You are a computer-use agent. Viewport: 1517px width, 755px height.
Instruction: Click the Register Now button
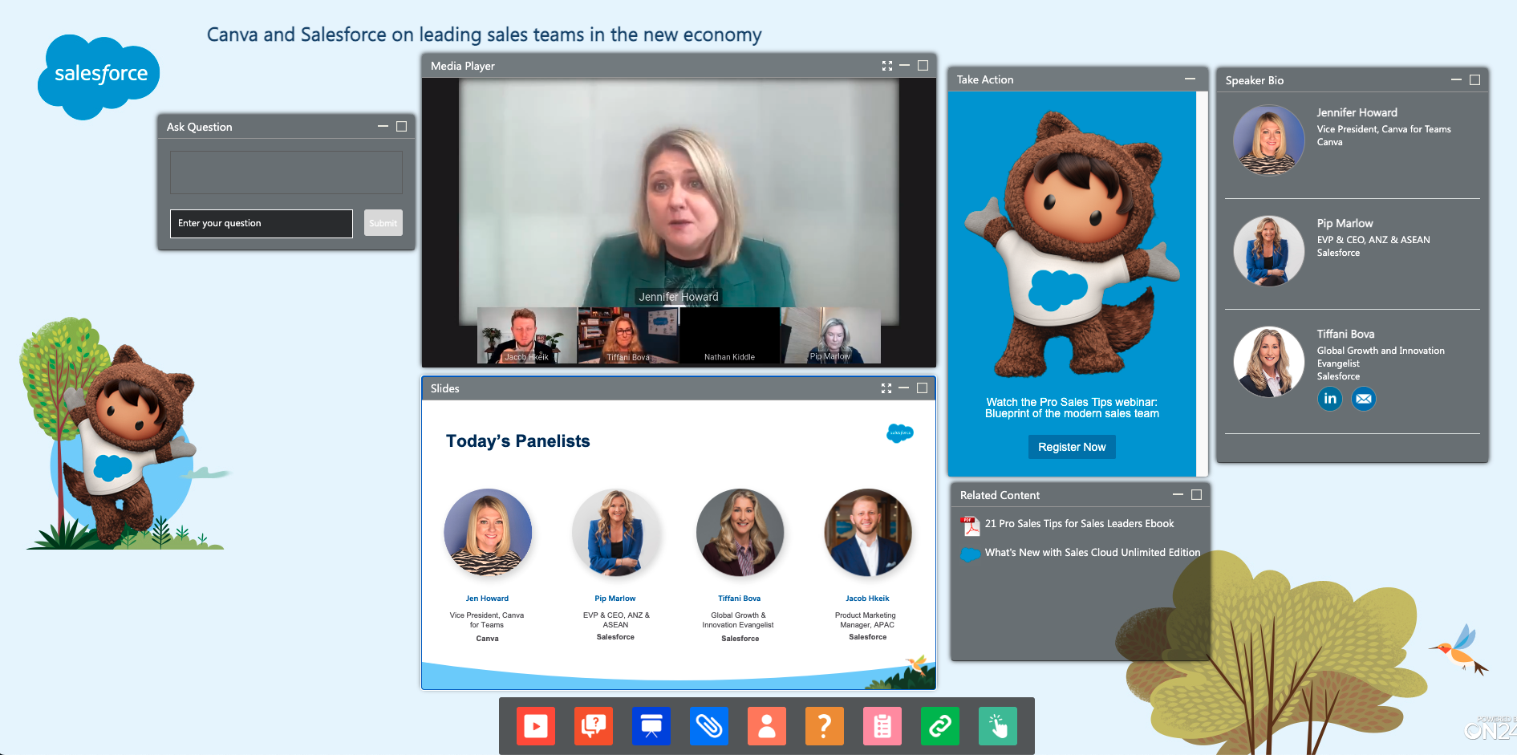click(x=1071, y=447)
